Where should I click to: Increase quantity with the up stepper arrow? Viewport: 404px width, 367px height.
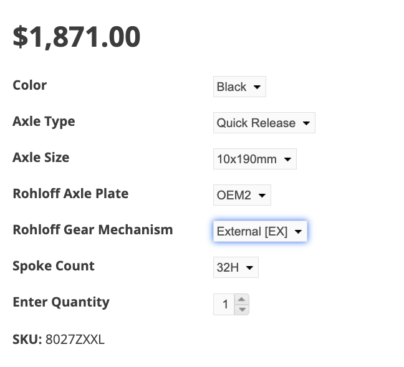242,299
